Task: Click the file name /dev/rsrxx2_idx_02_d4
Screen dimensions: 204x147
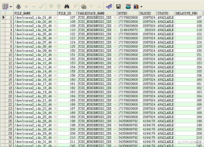Action: click(33, 22)
